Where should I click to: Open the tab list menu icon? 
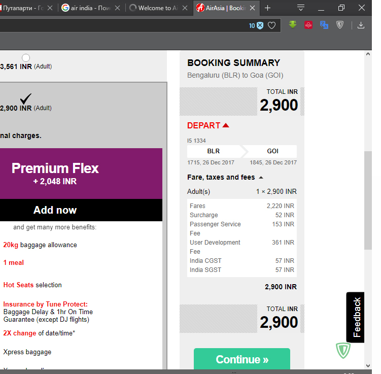301,8
